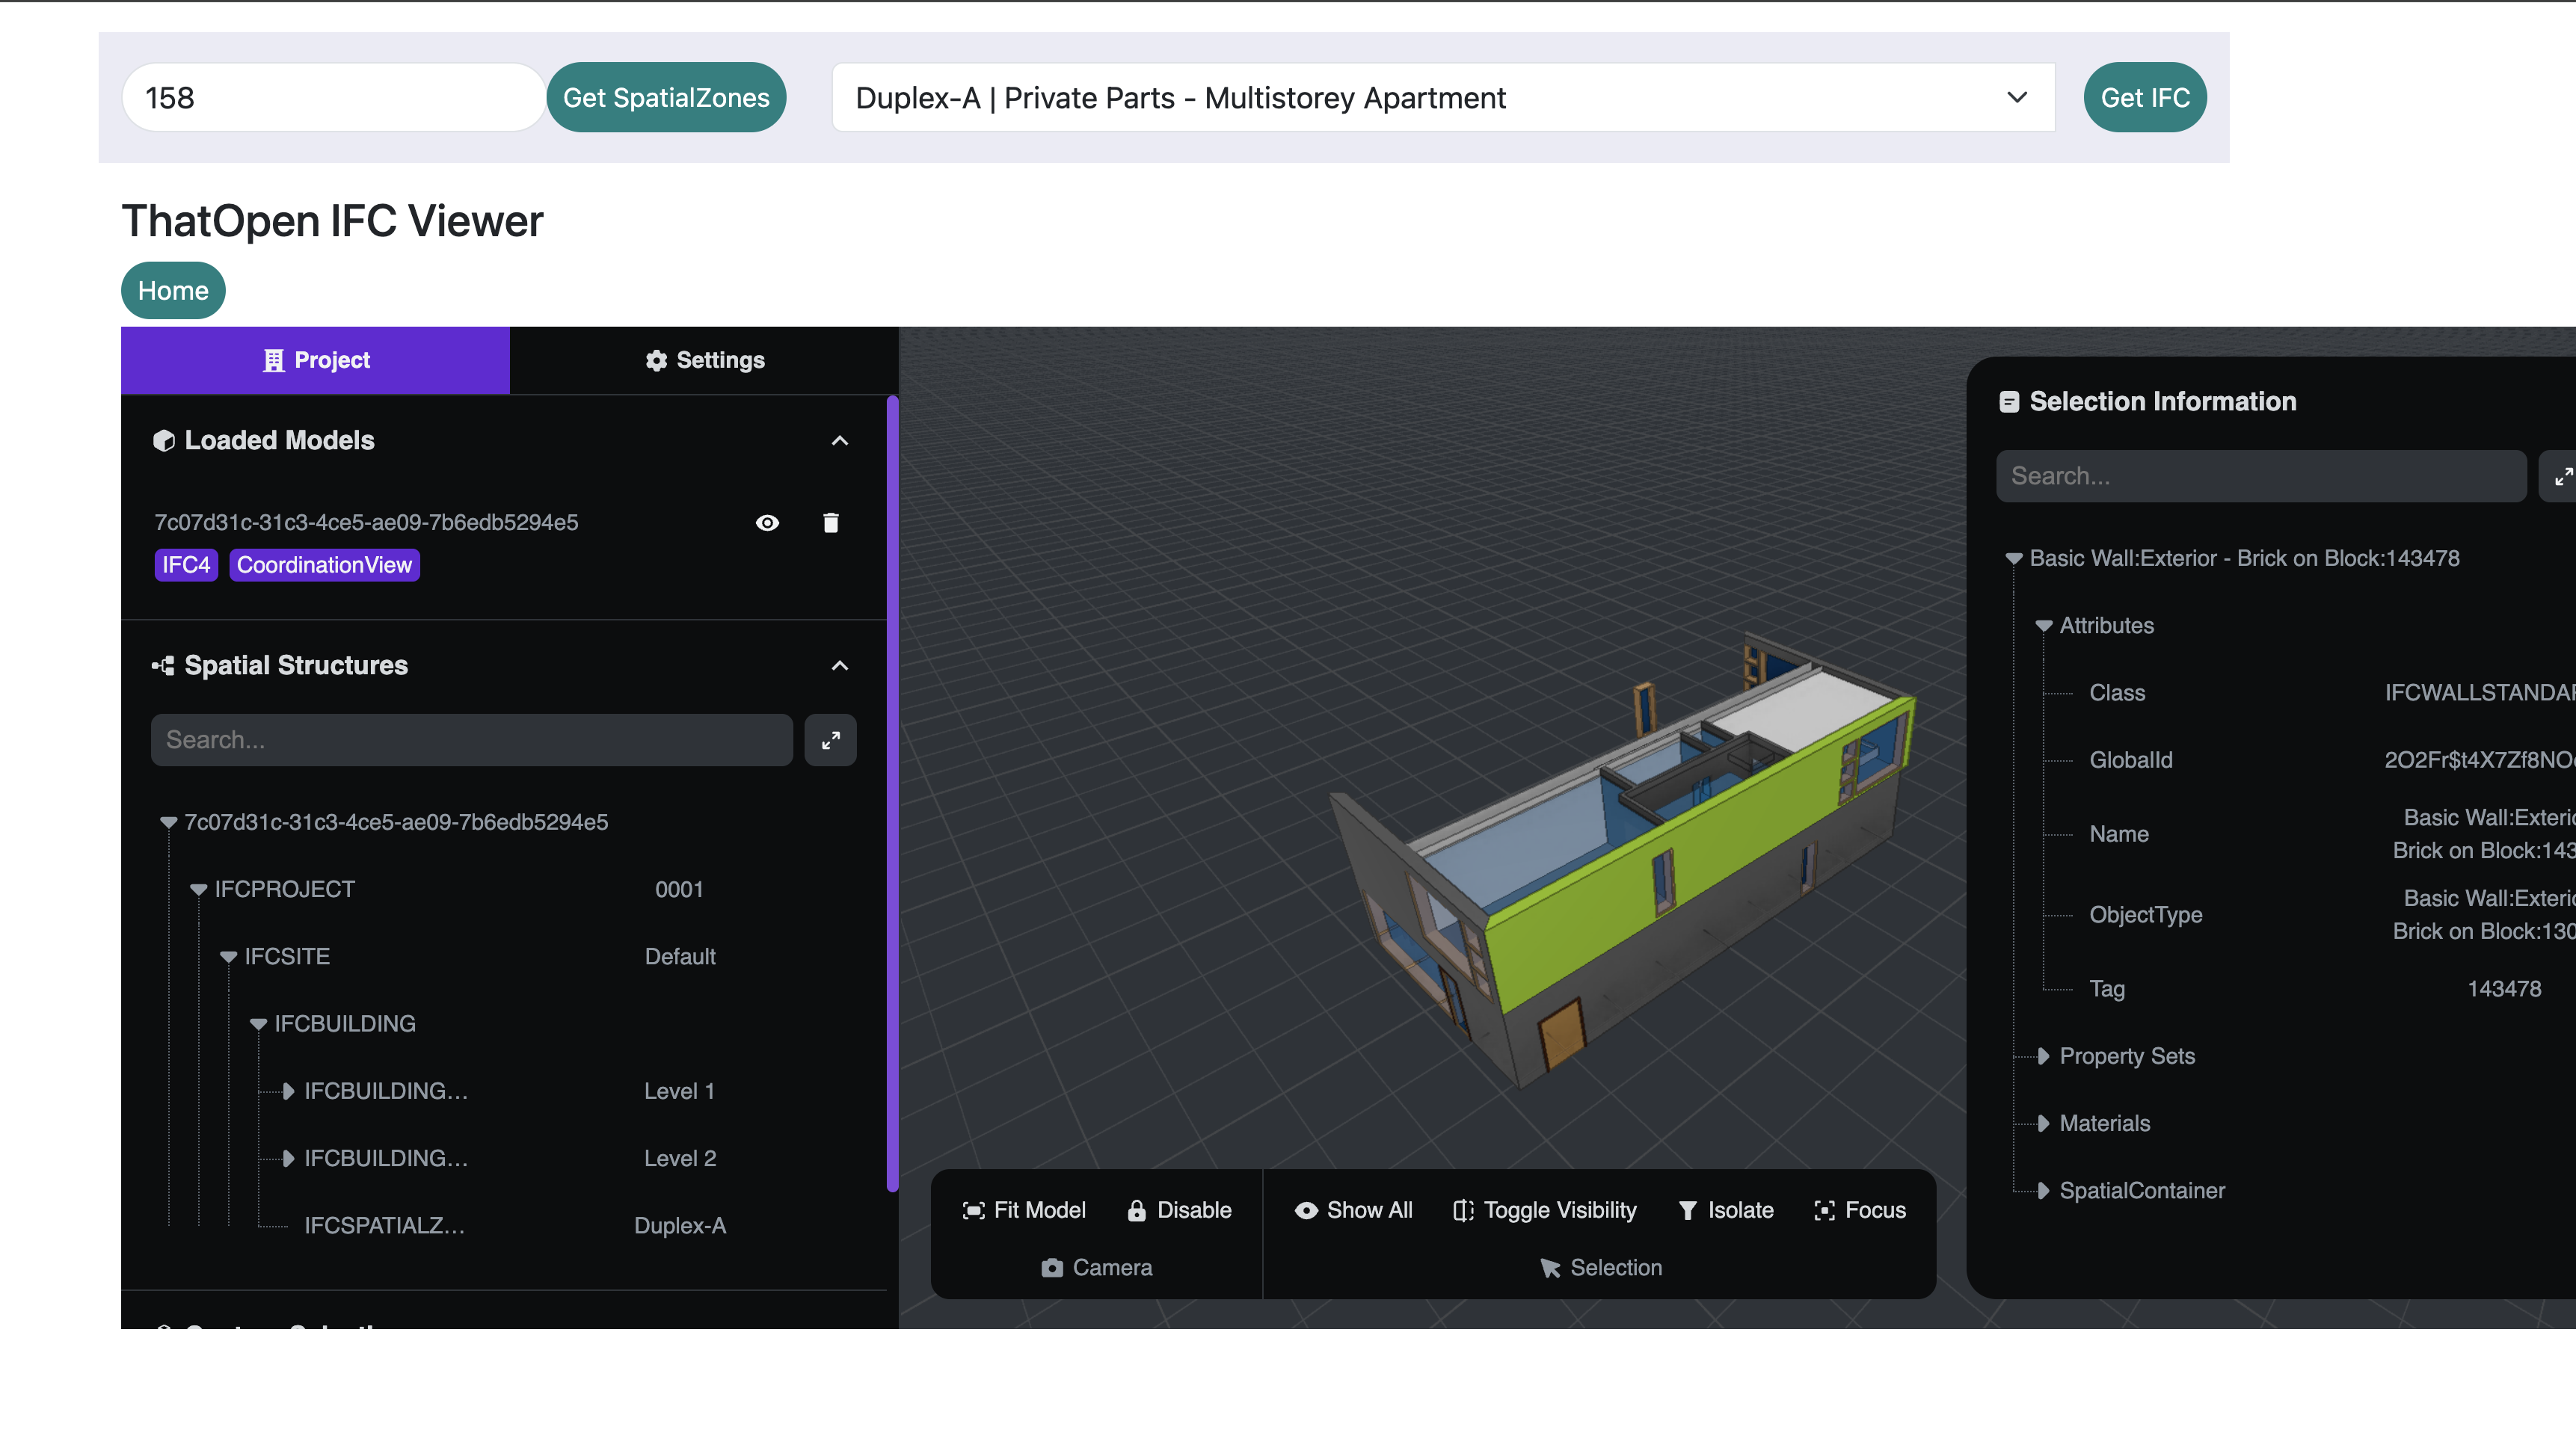Click the loaded model ID text
The image size is (2576, 1433).
point(366,523)
